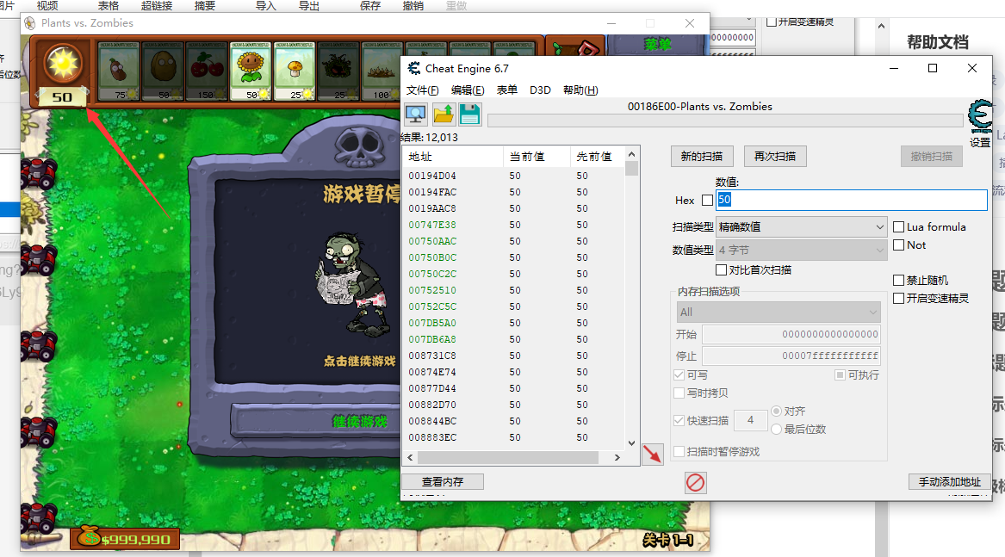
Task: Click the open file folder icon
Action: pyautogui.click(x=443, y=114)
